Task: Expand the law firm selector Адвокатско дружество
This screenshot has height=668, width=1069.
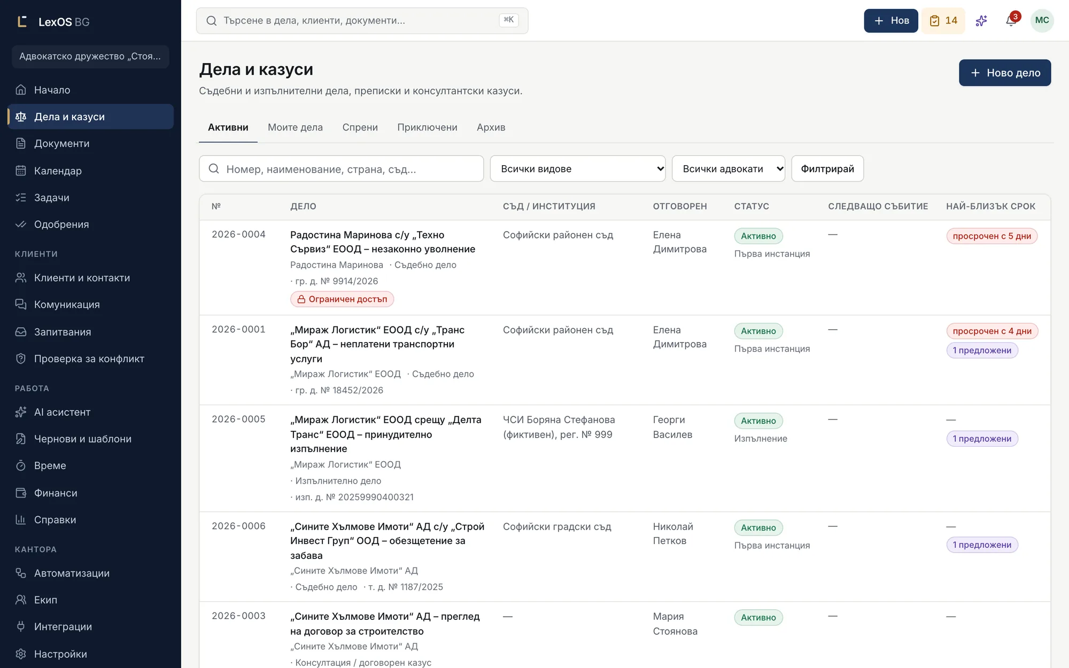Action: pyautogui.click(x=90, y=56)
